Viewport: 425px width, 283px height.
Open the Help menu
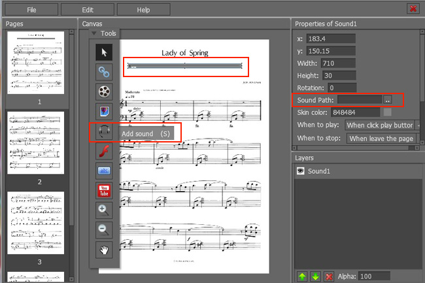(x=143, y=10)
